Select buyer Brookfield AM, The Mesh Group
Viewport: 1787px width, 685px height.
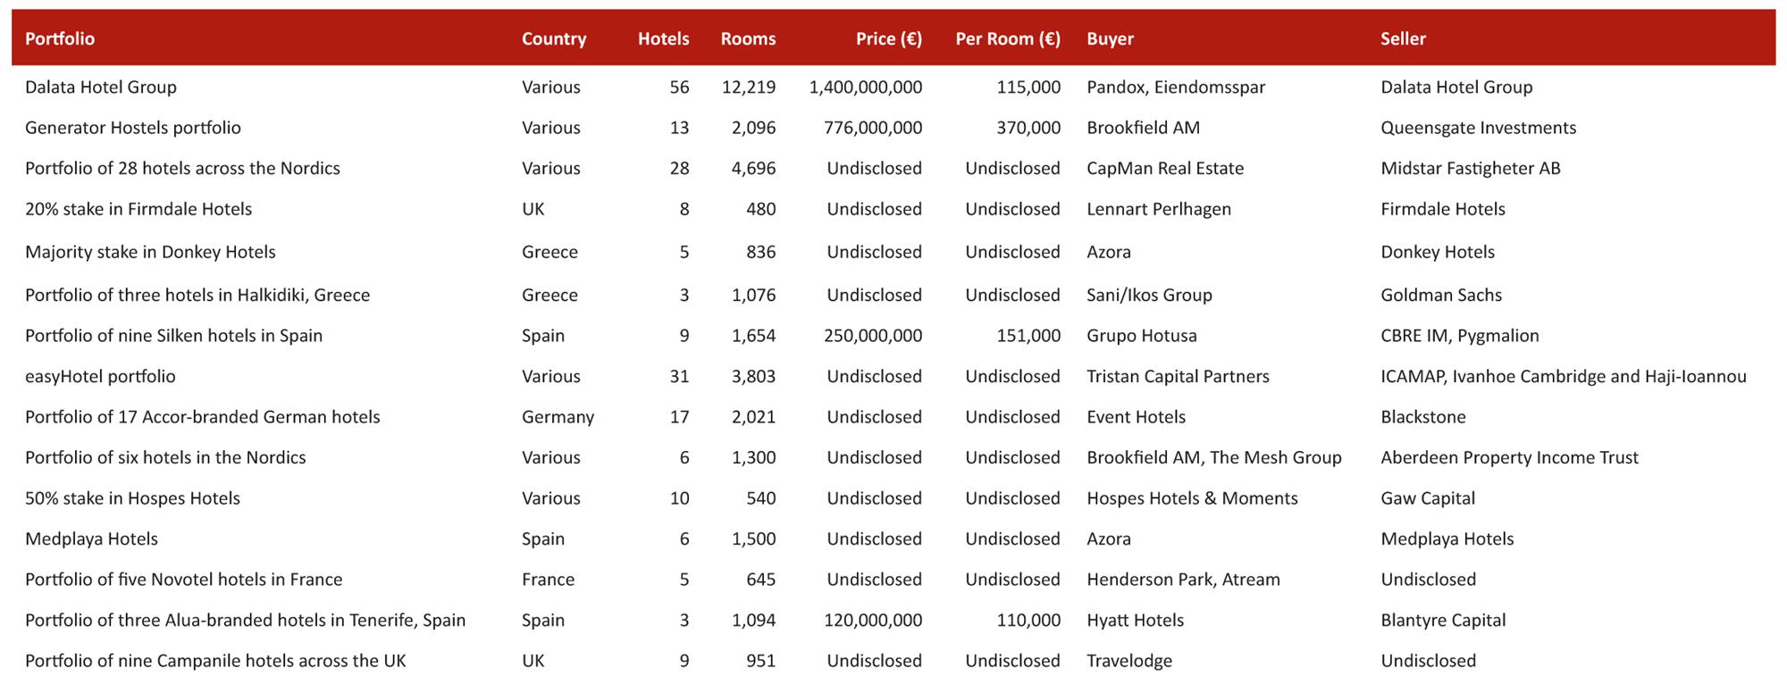click(1213, 457)
